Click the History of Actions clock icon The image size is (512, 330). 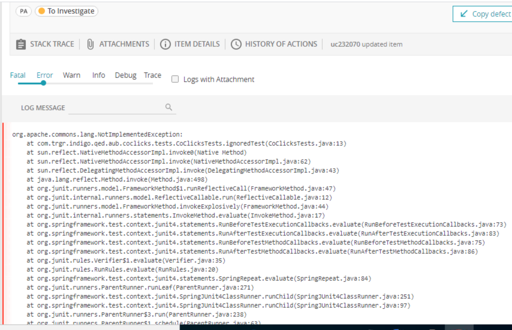(236, 44)
